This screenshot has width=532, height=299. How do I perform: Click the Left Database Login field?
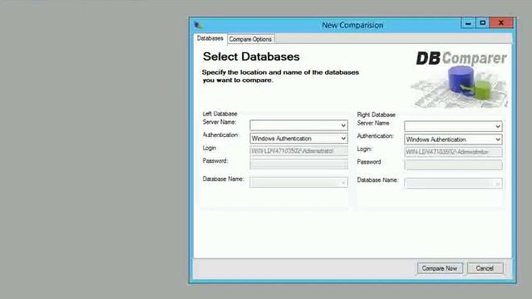click(298, 151)
